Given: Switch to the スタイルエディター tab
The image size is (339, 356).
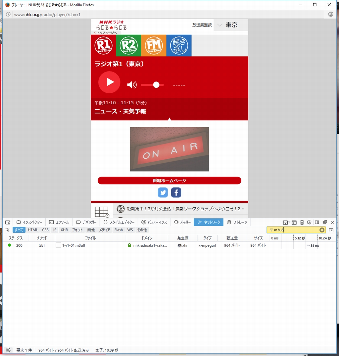Looking at the screenshot, I should [x=119, y=222].
